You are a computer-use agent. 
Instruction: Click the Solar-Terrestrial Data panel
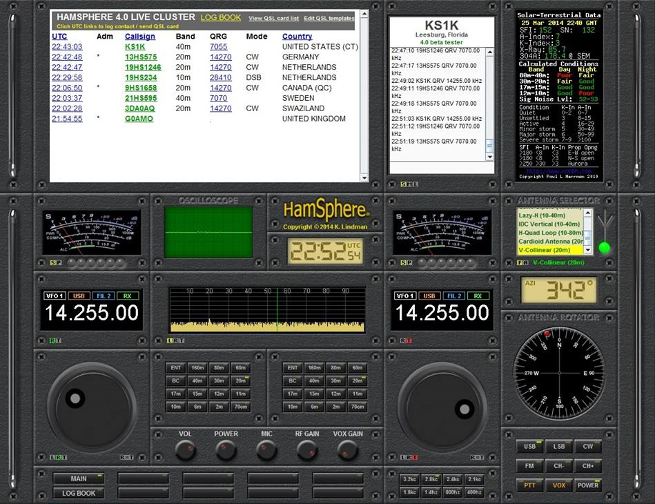(x=559, y=96)
